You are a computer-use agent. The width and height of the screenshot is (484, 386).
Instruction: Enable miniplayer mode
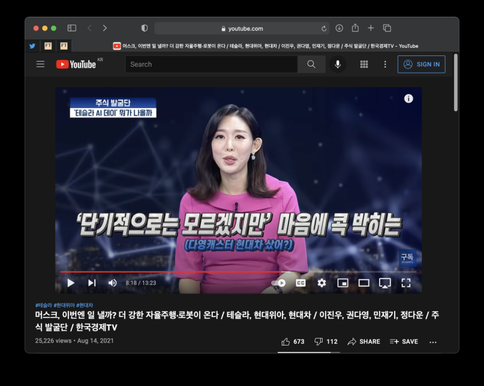343,283
